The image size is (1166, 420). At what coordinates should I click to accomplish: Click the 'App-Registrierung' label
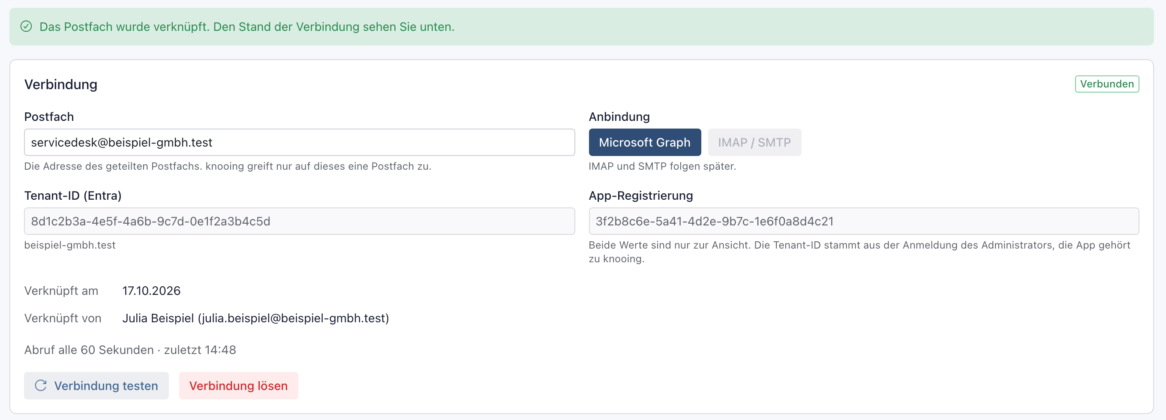[x=640, y=195]
